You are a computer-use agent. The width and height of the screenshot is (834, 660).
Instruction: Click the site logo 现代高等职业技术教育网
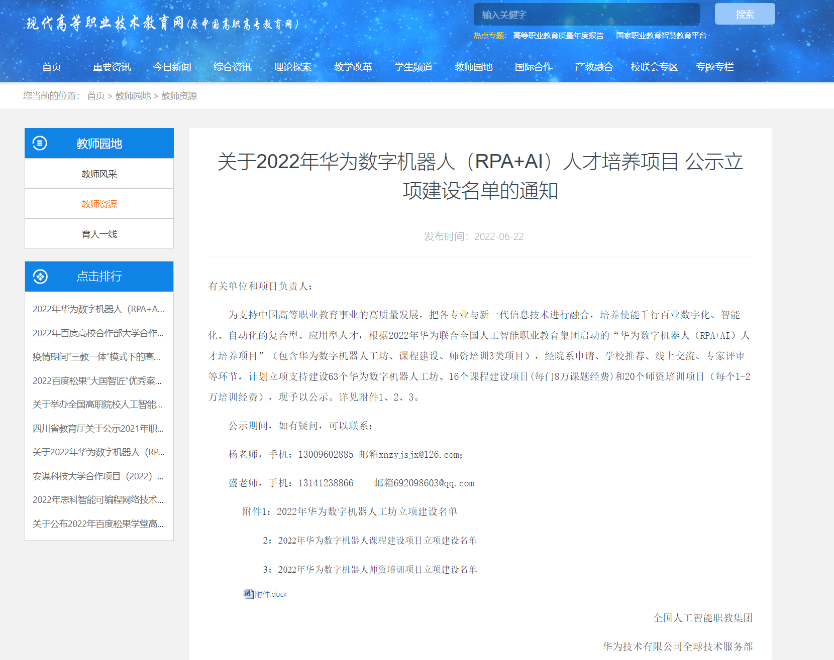(163, 24)
